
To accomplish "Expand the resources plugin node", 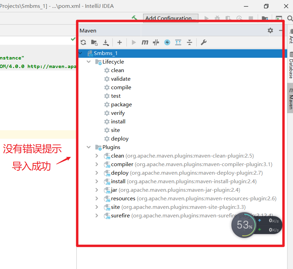I will [x=97, y=199].
